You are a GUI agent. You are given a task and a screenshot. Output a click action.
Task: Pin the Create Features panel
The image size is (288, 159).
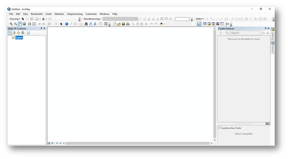[x=266, y=28]
